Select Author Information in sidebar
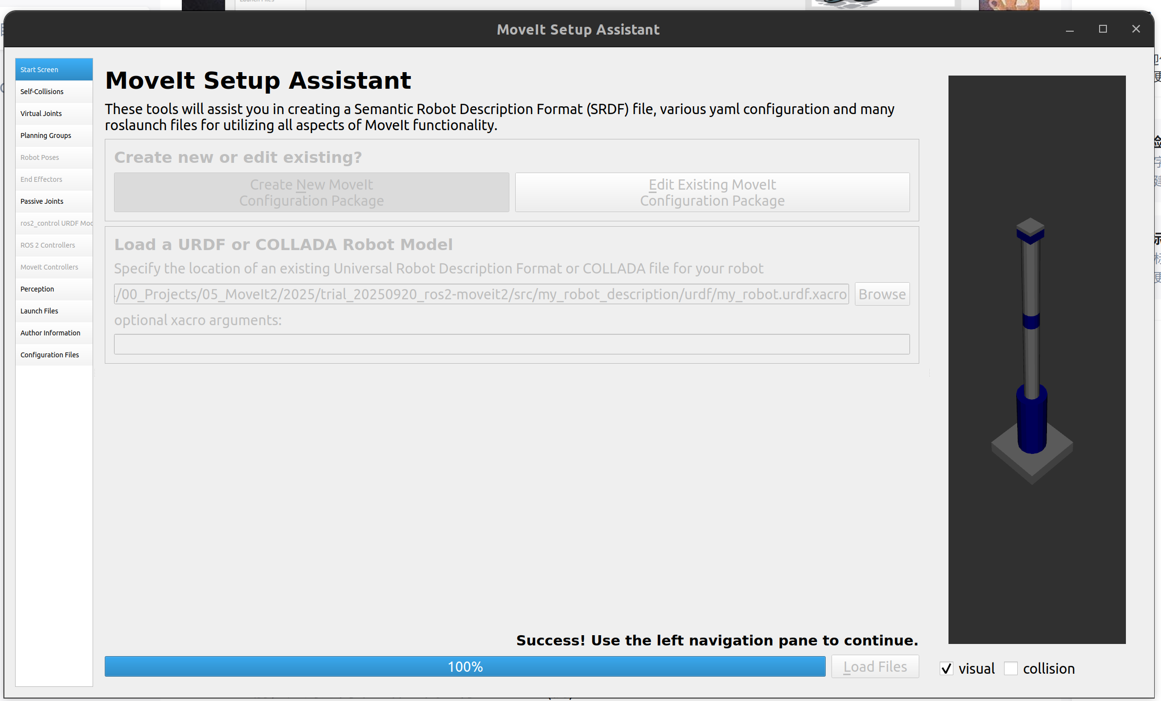Screen dimensions: 1161x701 (50, 333)
